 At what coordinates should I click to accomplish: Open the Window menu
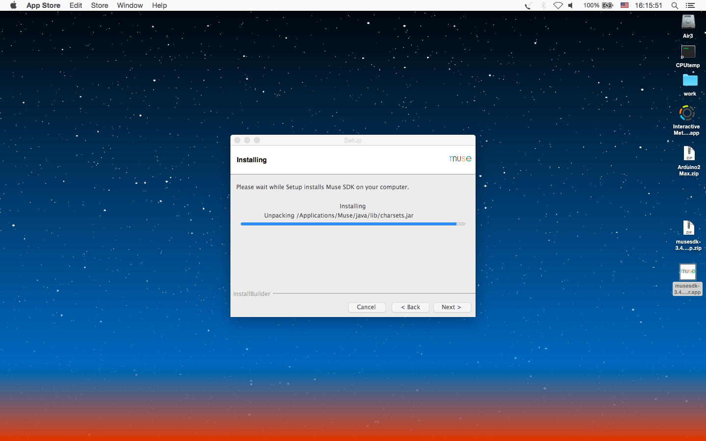(x=130, y=5)
